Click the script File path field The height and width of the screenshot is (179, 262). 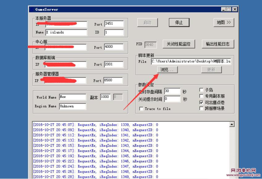click(x=191, y=61)
